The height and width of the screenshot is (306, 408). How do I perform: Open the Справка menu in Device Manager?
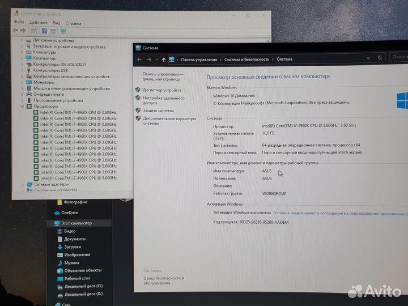coord(73,23)
